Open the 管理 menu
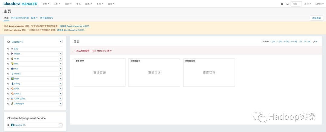Image resolution: width=326 pixels, height=132 pixels. point(111,4)
